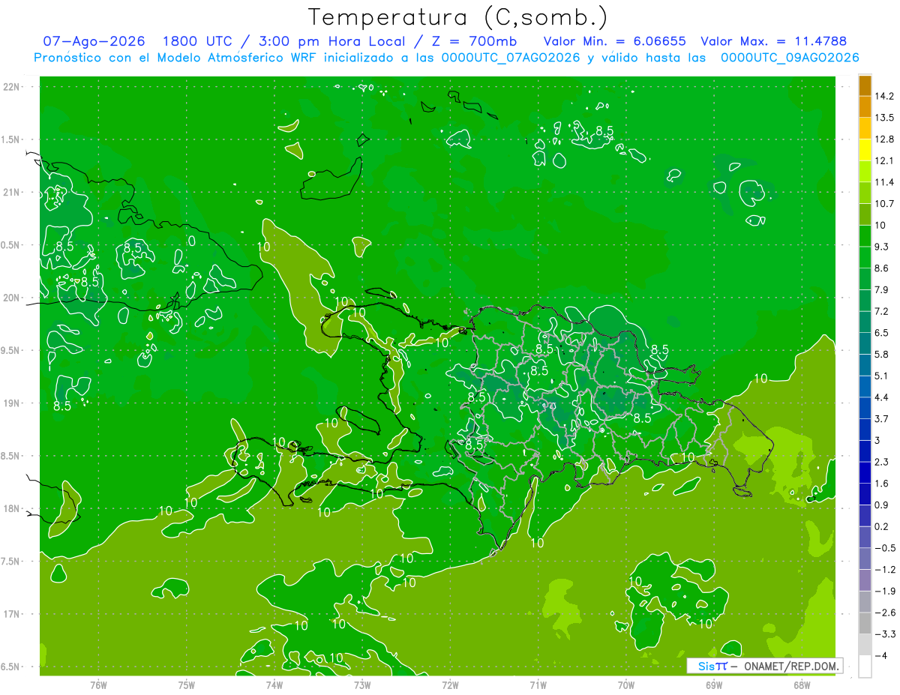Click the "Temperatura (C,somb.)" chart title
The image size is (900, 695).
[457, 16]
